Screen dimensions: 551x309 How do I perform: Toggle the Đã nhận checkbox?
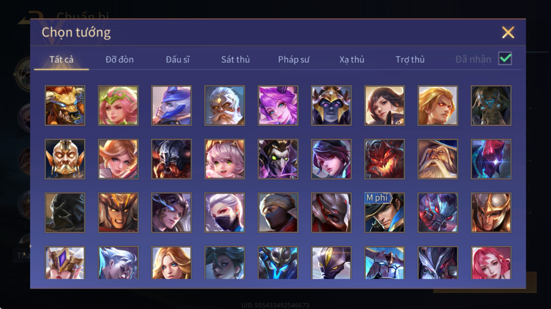coord(505,59)
